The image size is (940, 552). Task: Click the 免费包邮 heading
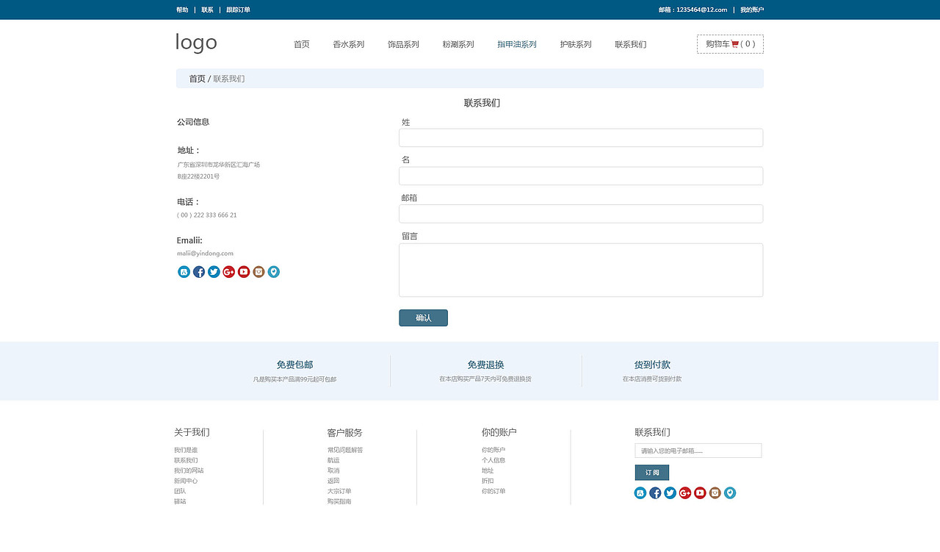pos(294,365)
